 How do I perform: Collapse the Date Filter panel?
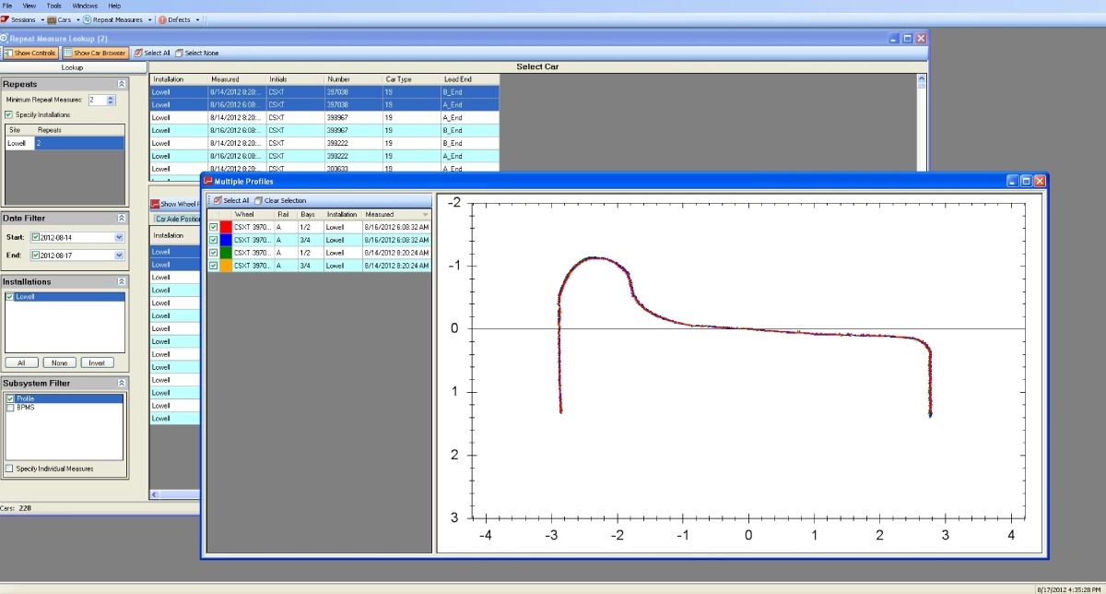pos(121,218)
